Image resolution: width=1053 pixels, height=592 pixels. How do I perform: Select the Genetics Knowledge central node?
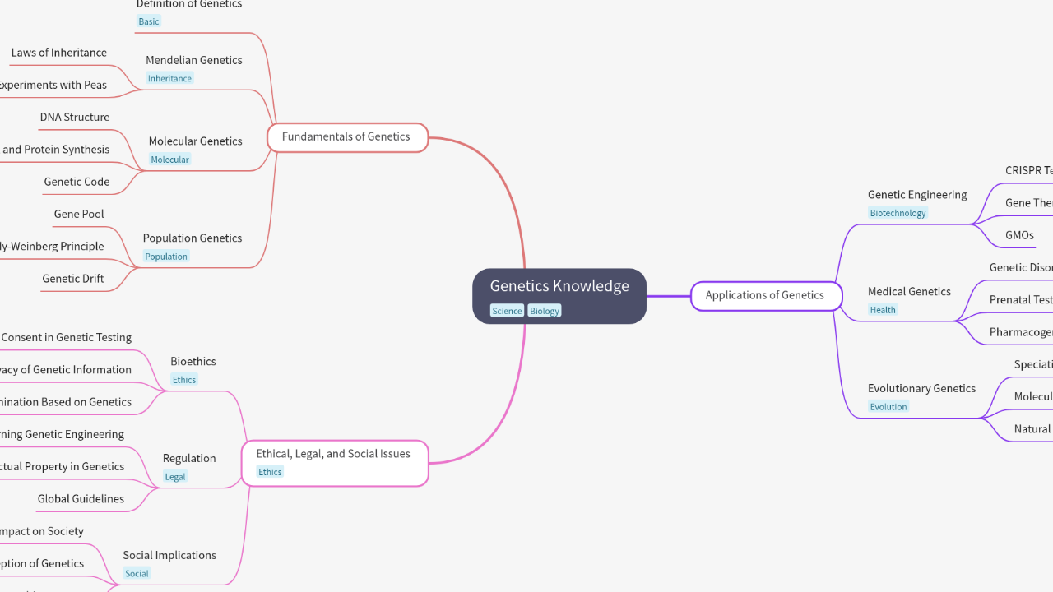pos(559,296)
